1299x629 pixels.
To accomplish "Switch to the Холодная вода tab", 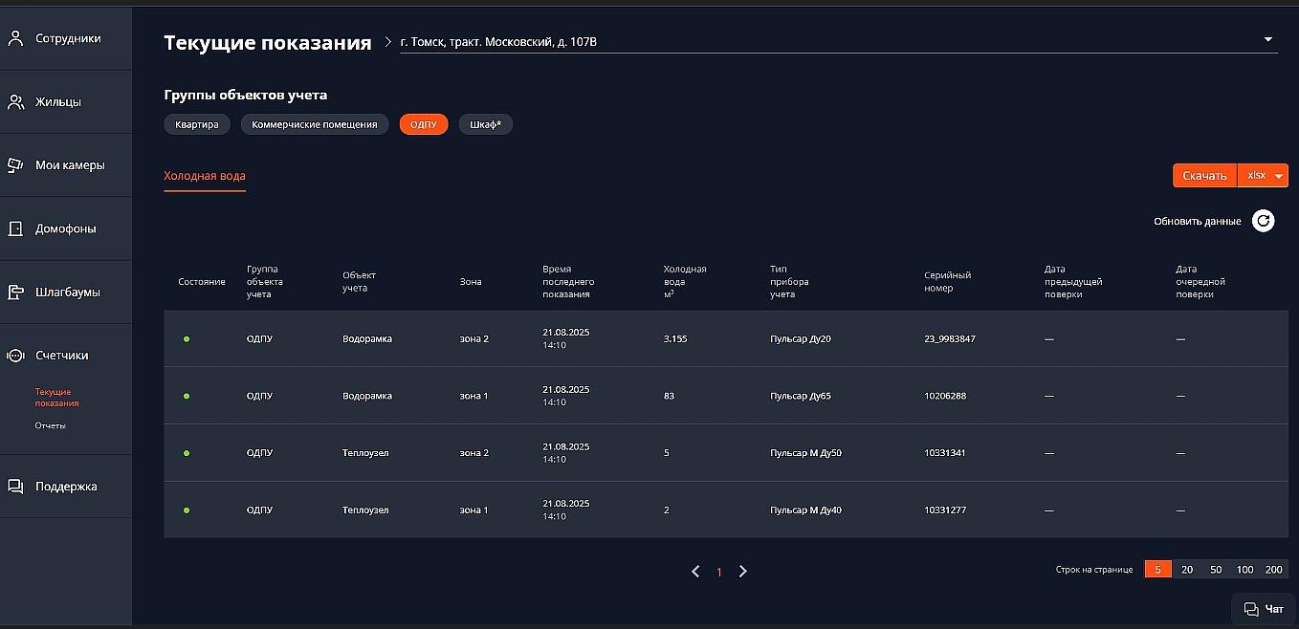I will [205, 176].
